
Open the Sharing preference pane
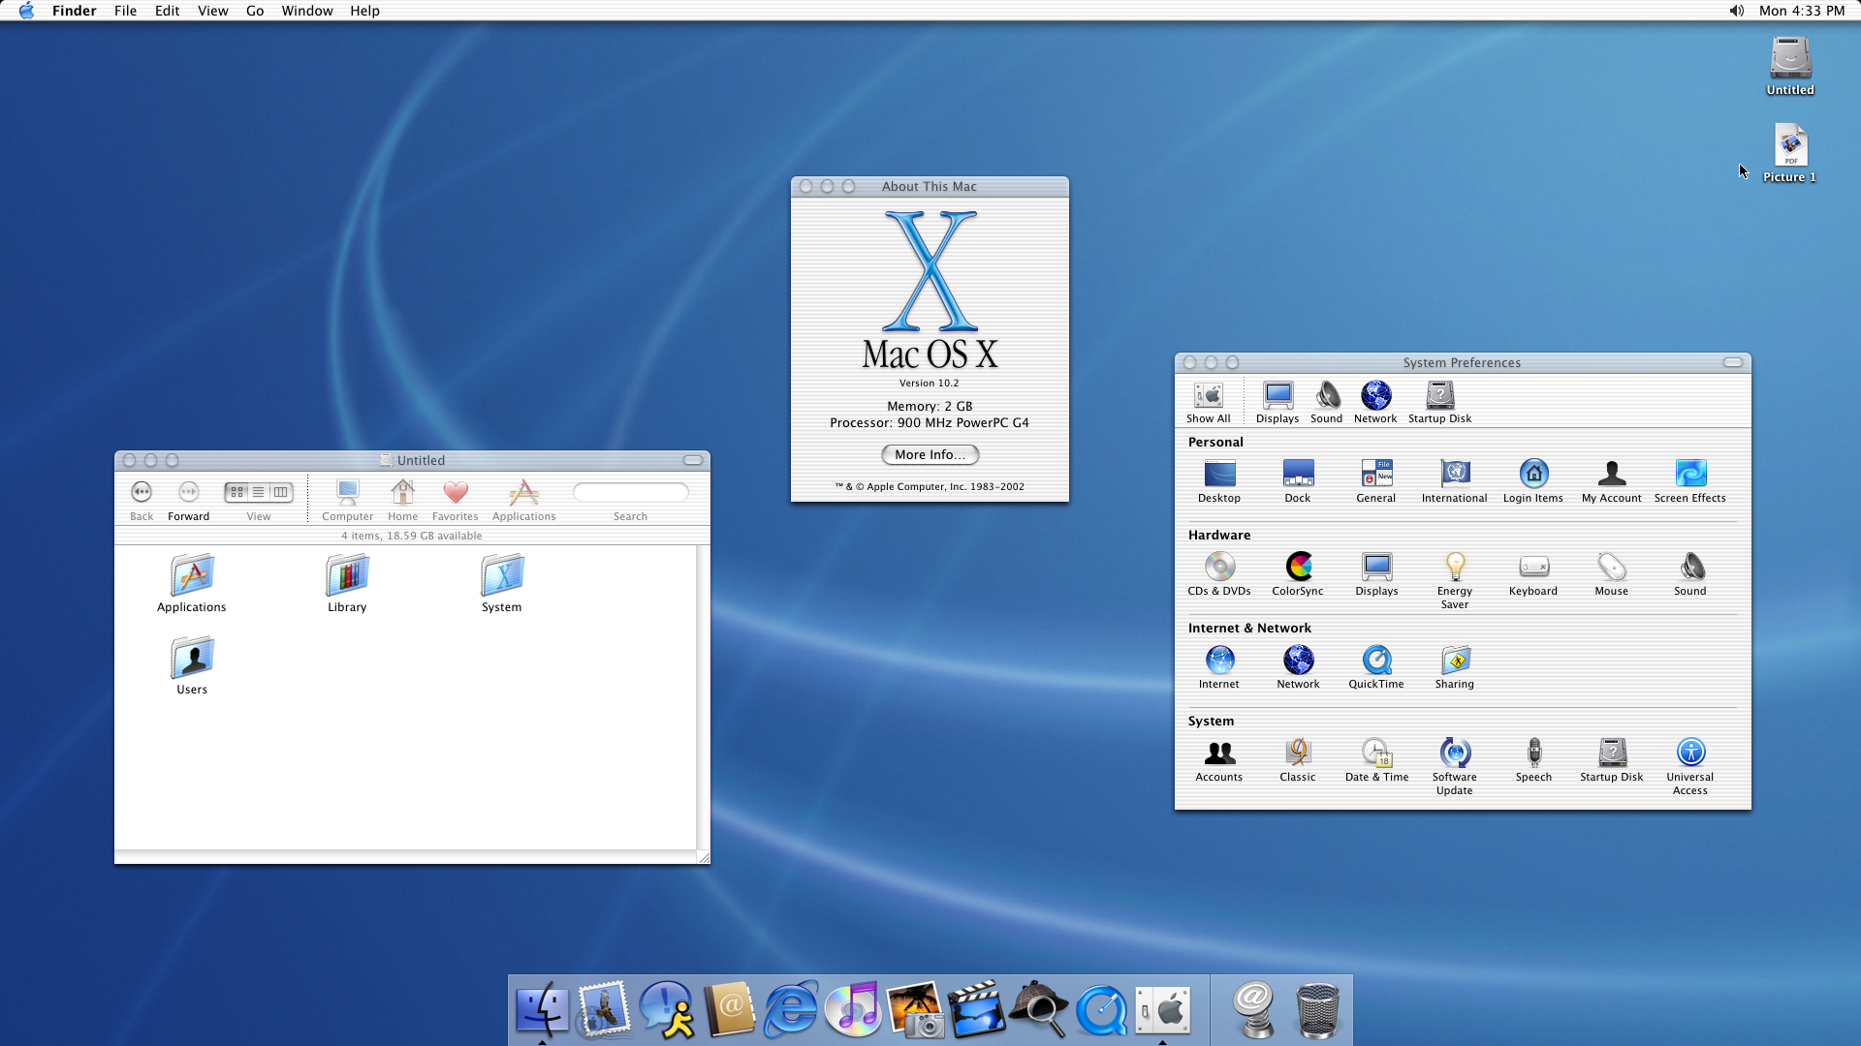1454,661
